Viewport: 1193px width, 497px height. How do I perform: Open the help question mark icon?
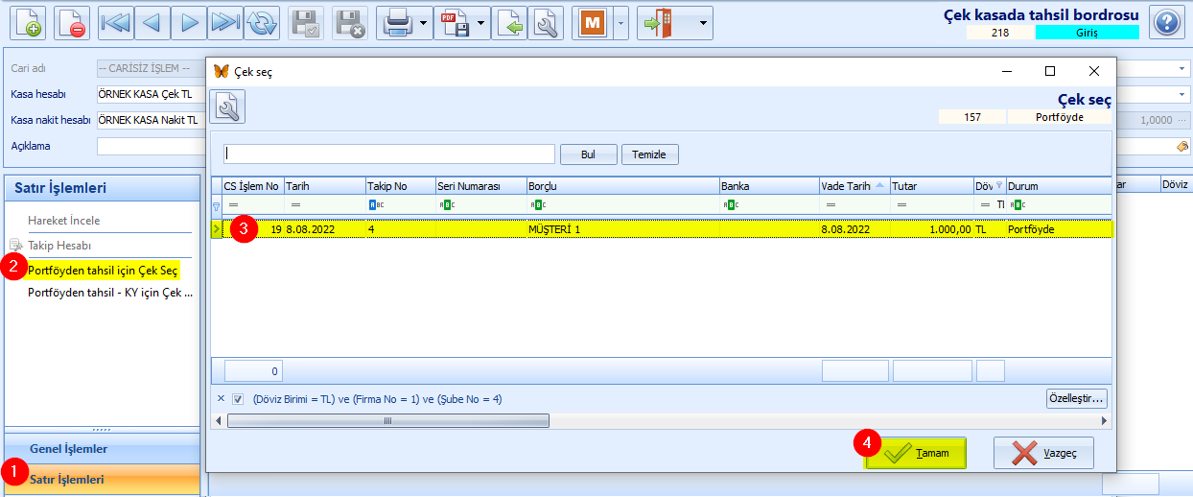1165,23
